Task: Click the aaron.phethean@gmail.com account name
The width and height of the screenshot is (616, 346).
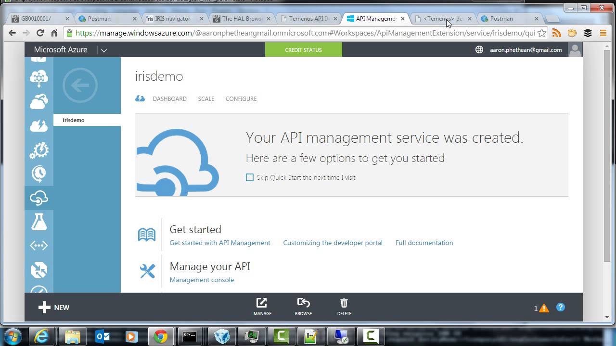Action: point(526,50)
